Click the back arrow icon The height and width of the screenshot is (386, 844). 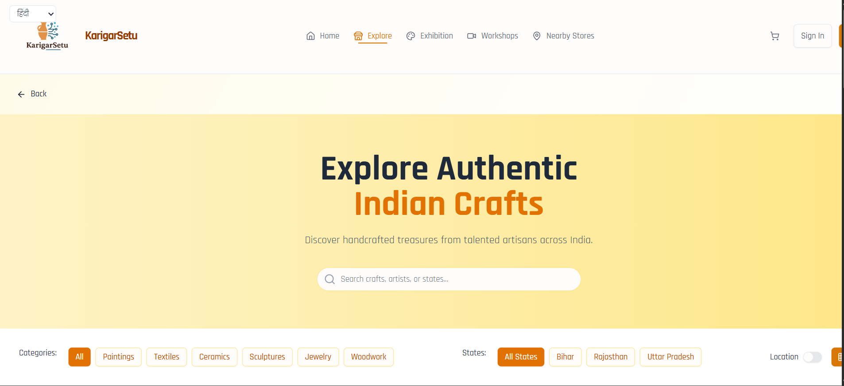click(21, 94)
